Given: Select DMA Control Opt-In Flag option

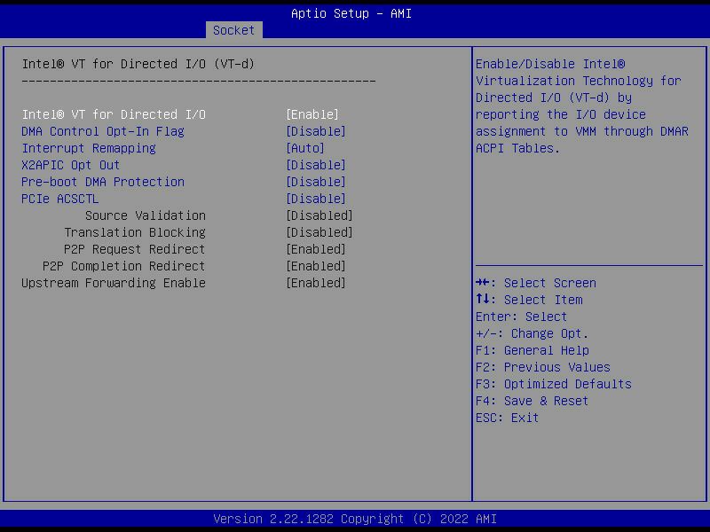Looking at the screenshot, I should 103,131.
